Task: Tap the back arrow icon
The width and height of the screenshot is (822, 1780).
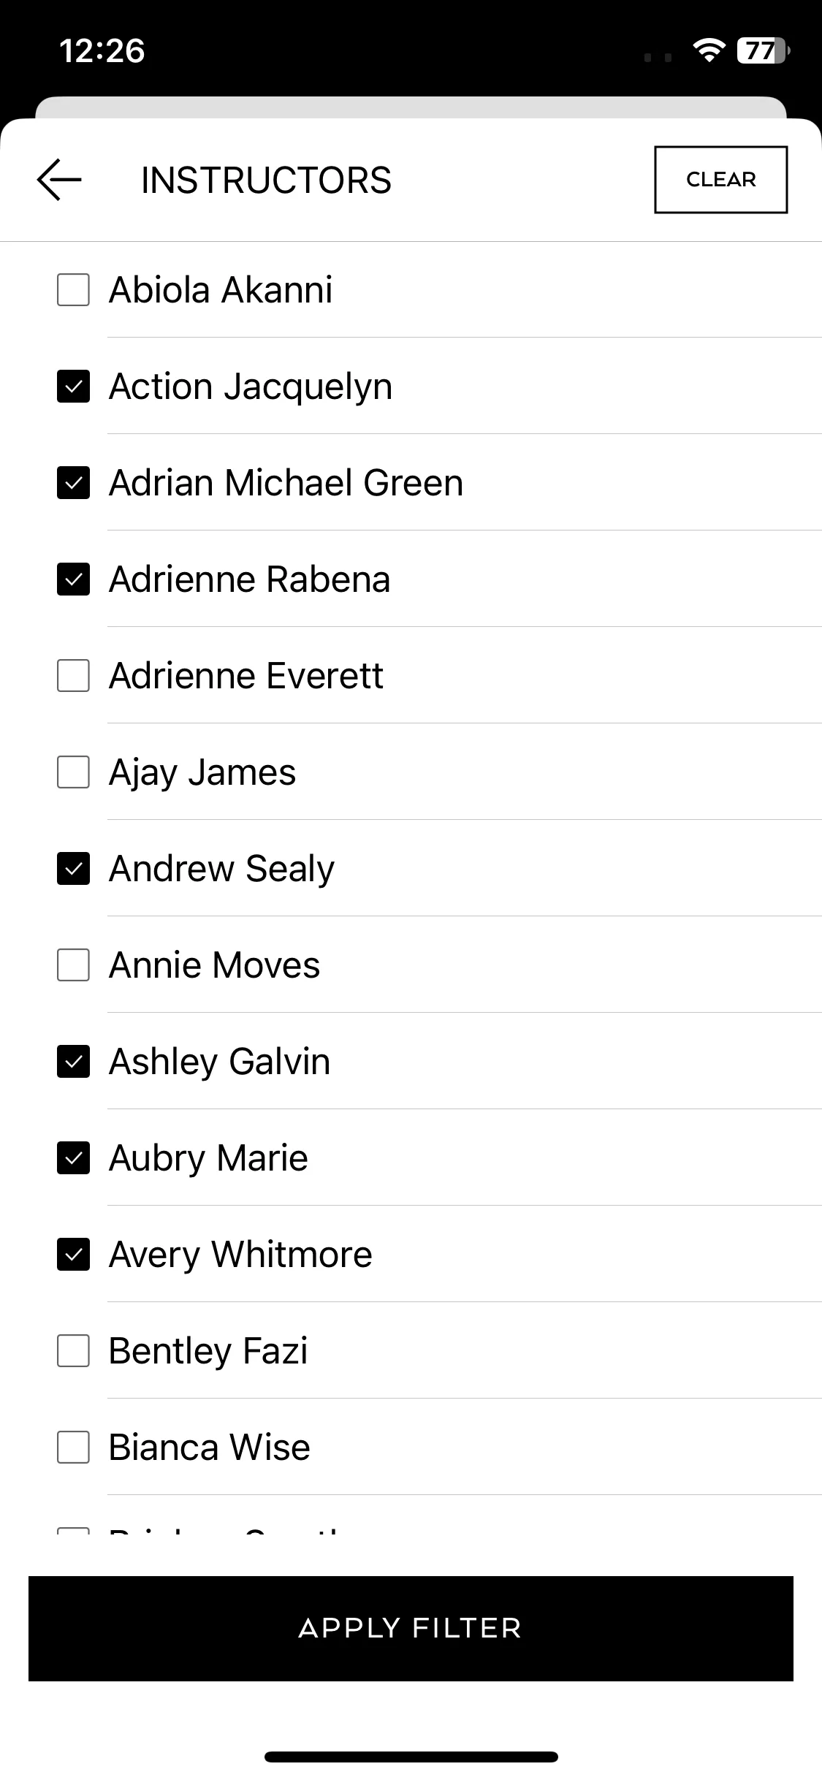Action: tap(59, 180)
